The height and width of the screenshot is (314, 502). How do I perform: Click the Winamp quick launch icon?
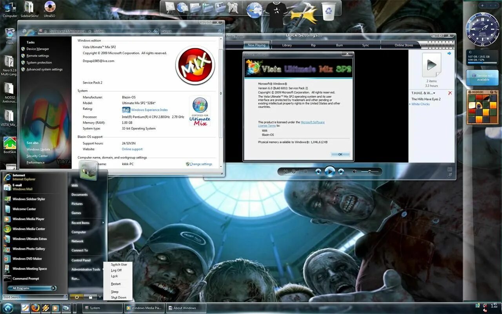click(x=46, y=308)
